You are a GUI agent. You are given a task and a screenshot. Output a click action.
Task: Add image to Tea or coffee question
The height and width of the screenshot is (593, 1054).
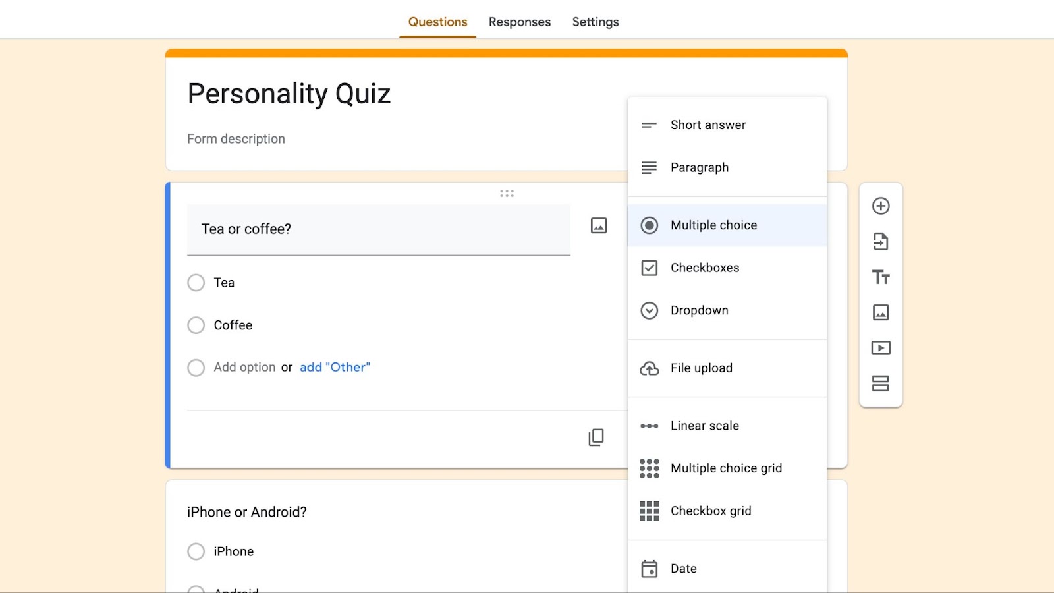coord(599,226)
